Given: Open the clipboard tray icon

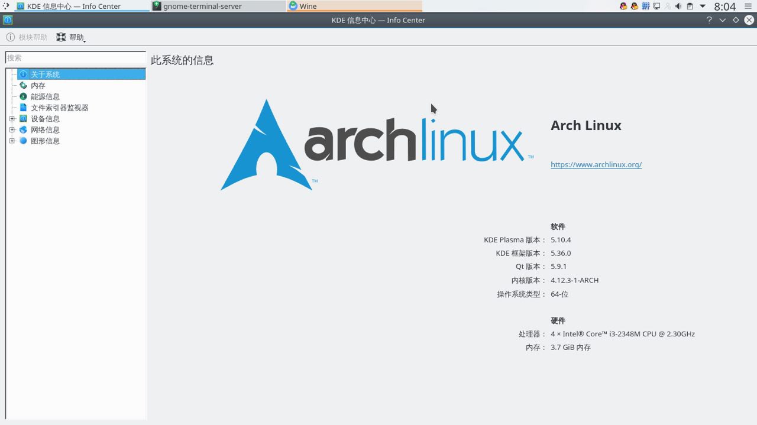Looking at the screenshot, I should click(690, 7).
